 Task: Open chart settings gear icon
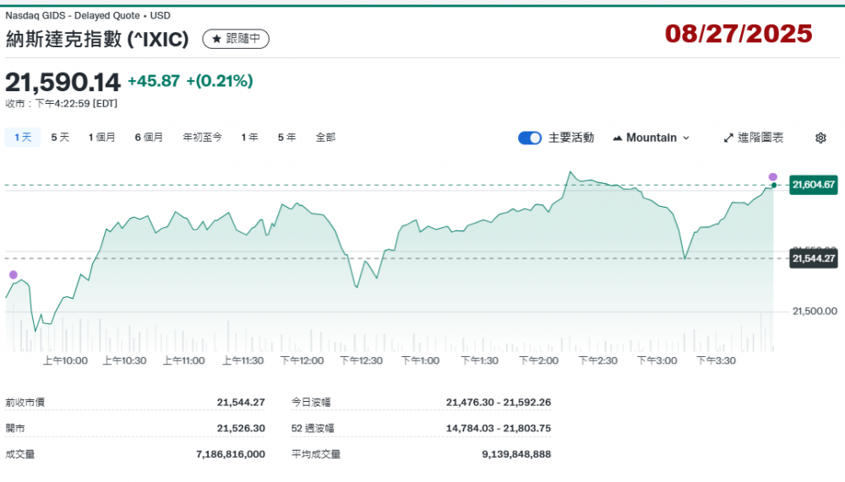[x=820, y=138]
